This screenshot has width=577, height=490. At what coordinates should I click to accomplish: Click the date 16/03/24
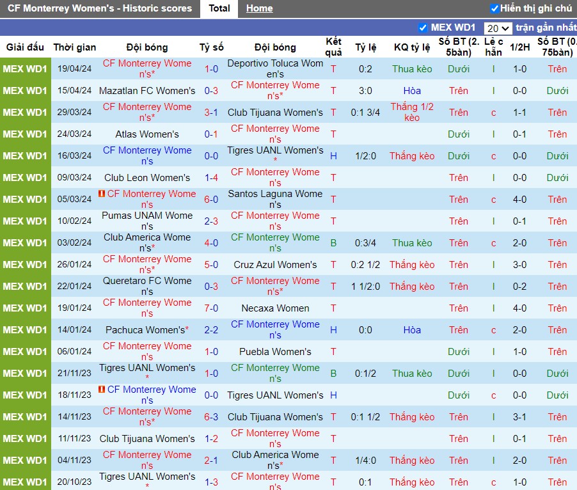tap(74, 155)
